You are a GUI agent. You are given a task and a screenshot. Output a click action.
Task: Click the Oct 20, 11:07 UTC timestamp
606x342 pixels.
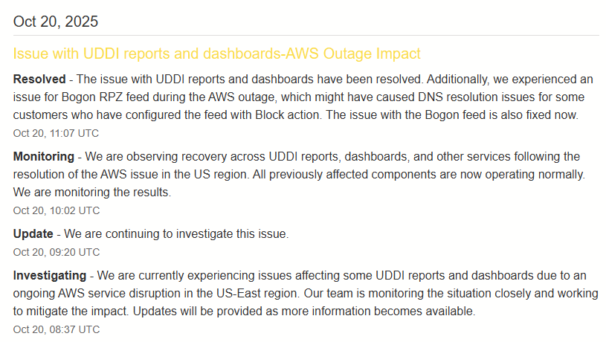(56, 133)
